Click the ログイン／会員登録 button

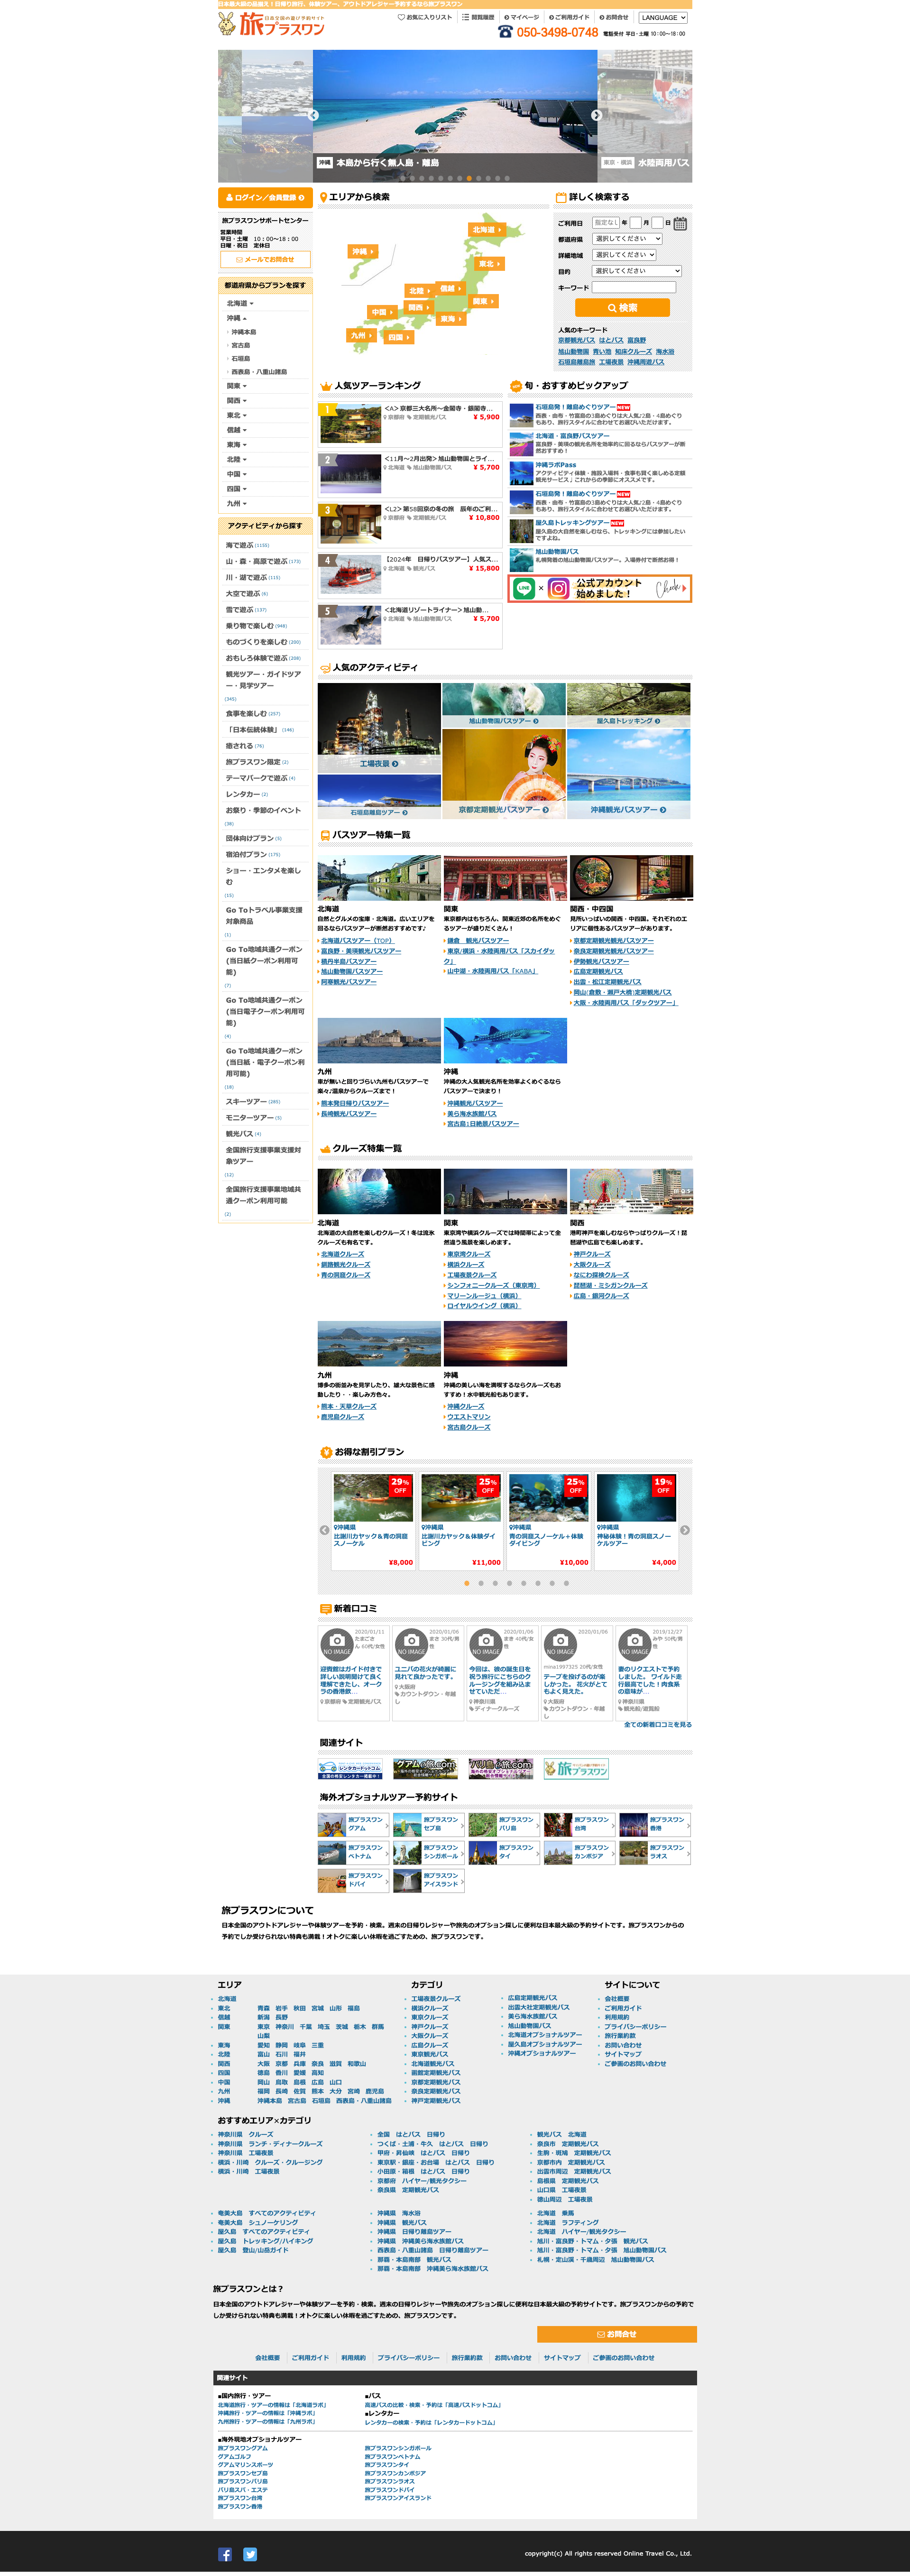pos(265,198)
